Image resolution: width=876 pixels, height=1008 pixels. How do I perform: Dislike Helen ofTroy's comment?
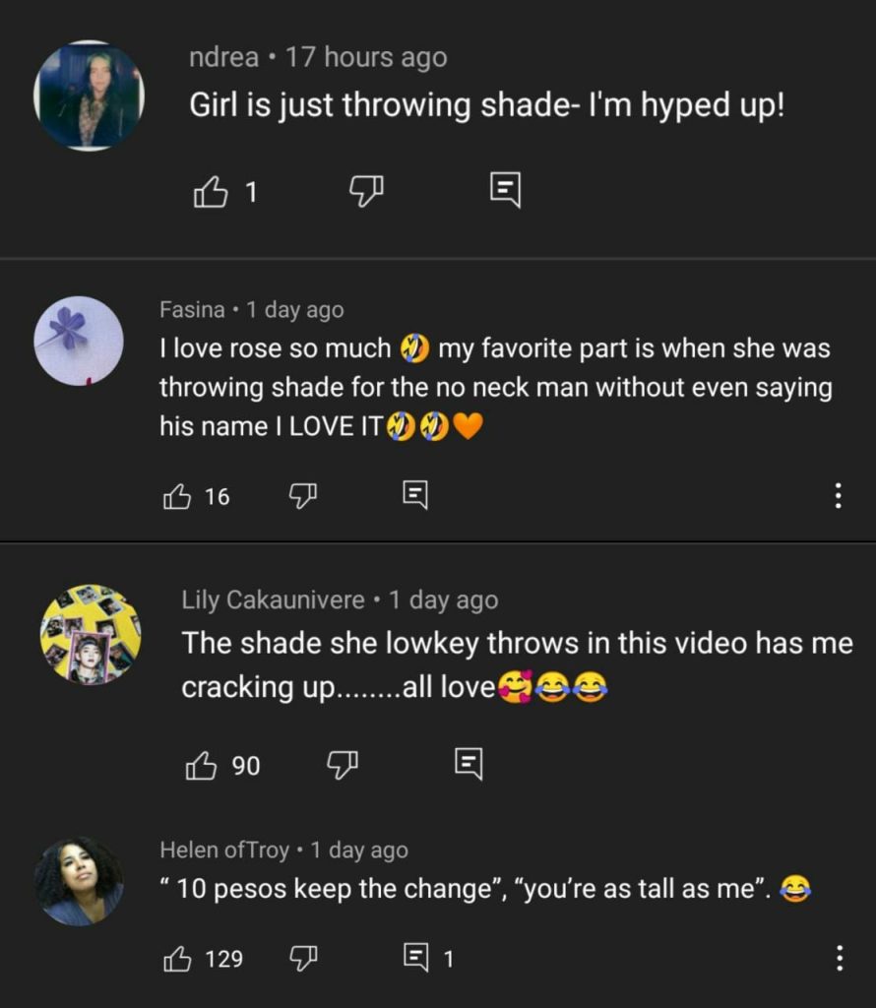pyautogui.click(x=301, y=958)
